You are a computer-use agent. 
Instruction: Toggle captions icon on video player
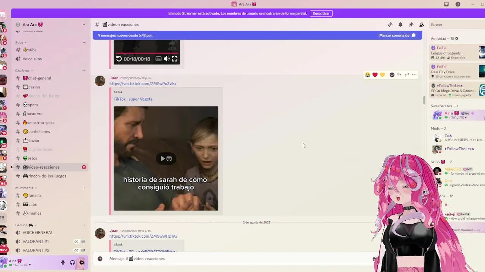pyautogui.click(x=158, y=59)
